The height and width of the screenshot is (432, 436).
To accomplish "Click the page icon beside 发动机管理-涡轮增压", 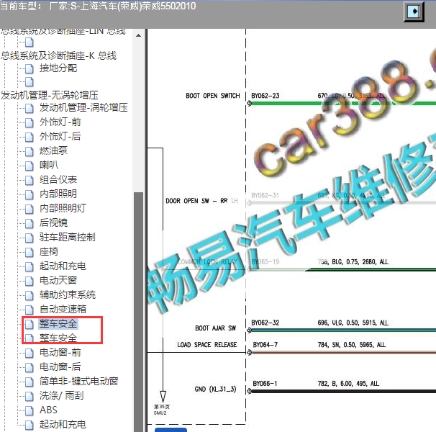I will tap(29, 108).
